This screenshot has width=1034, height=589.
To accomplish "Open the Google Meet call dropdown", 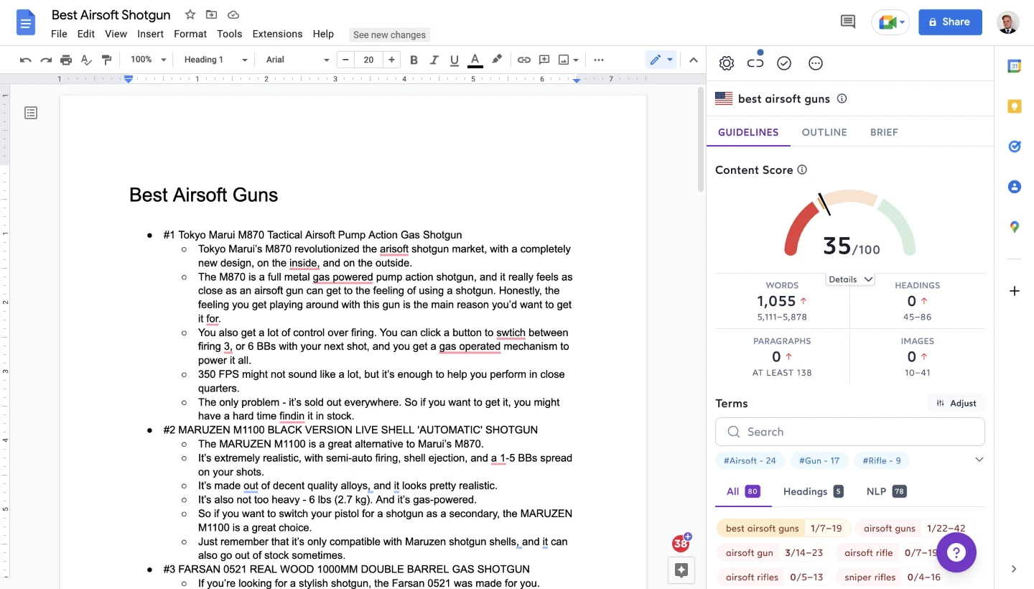I will [891, 22].
